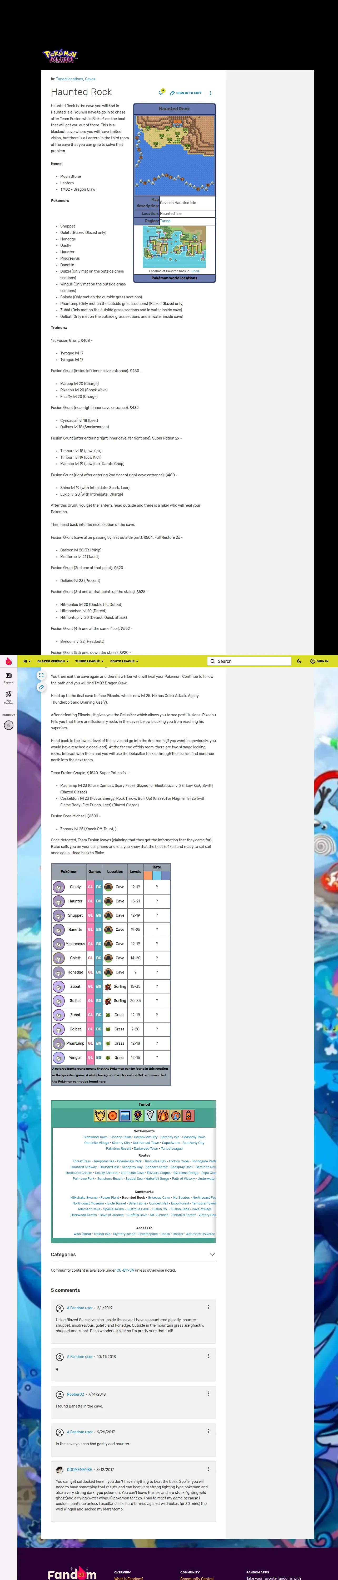Expand the Tunod League dropdown menu

(x=89, y=661)
